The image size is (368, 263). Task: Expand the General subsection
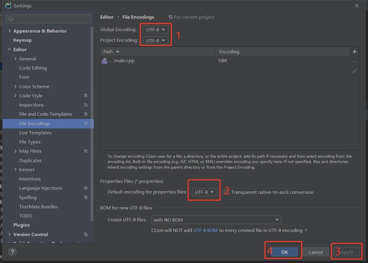coord(15,59)
